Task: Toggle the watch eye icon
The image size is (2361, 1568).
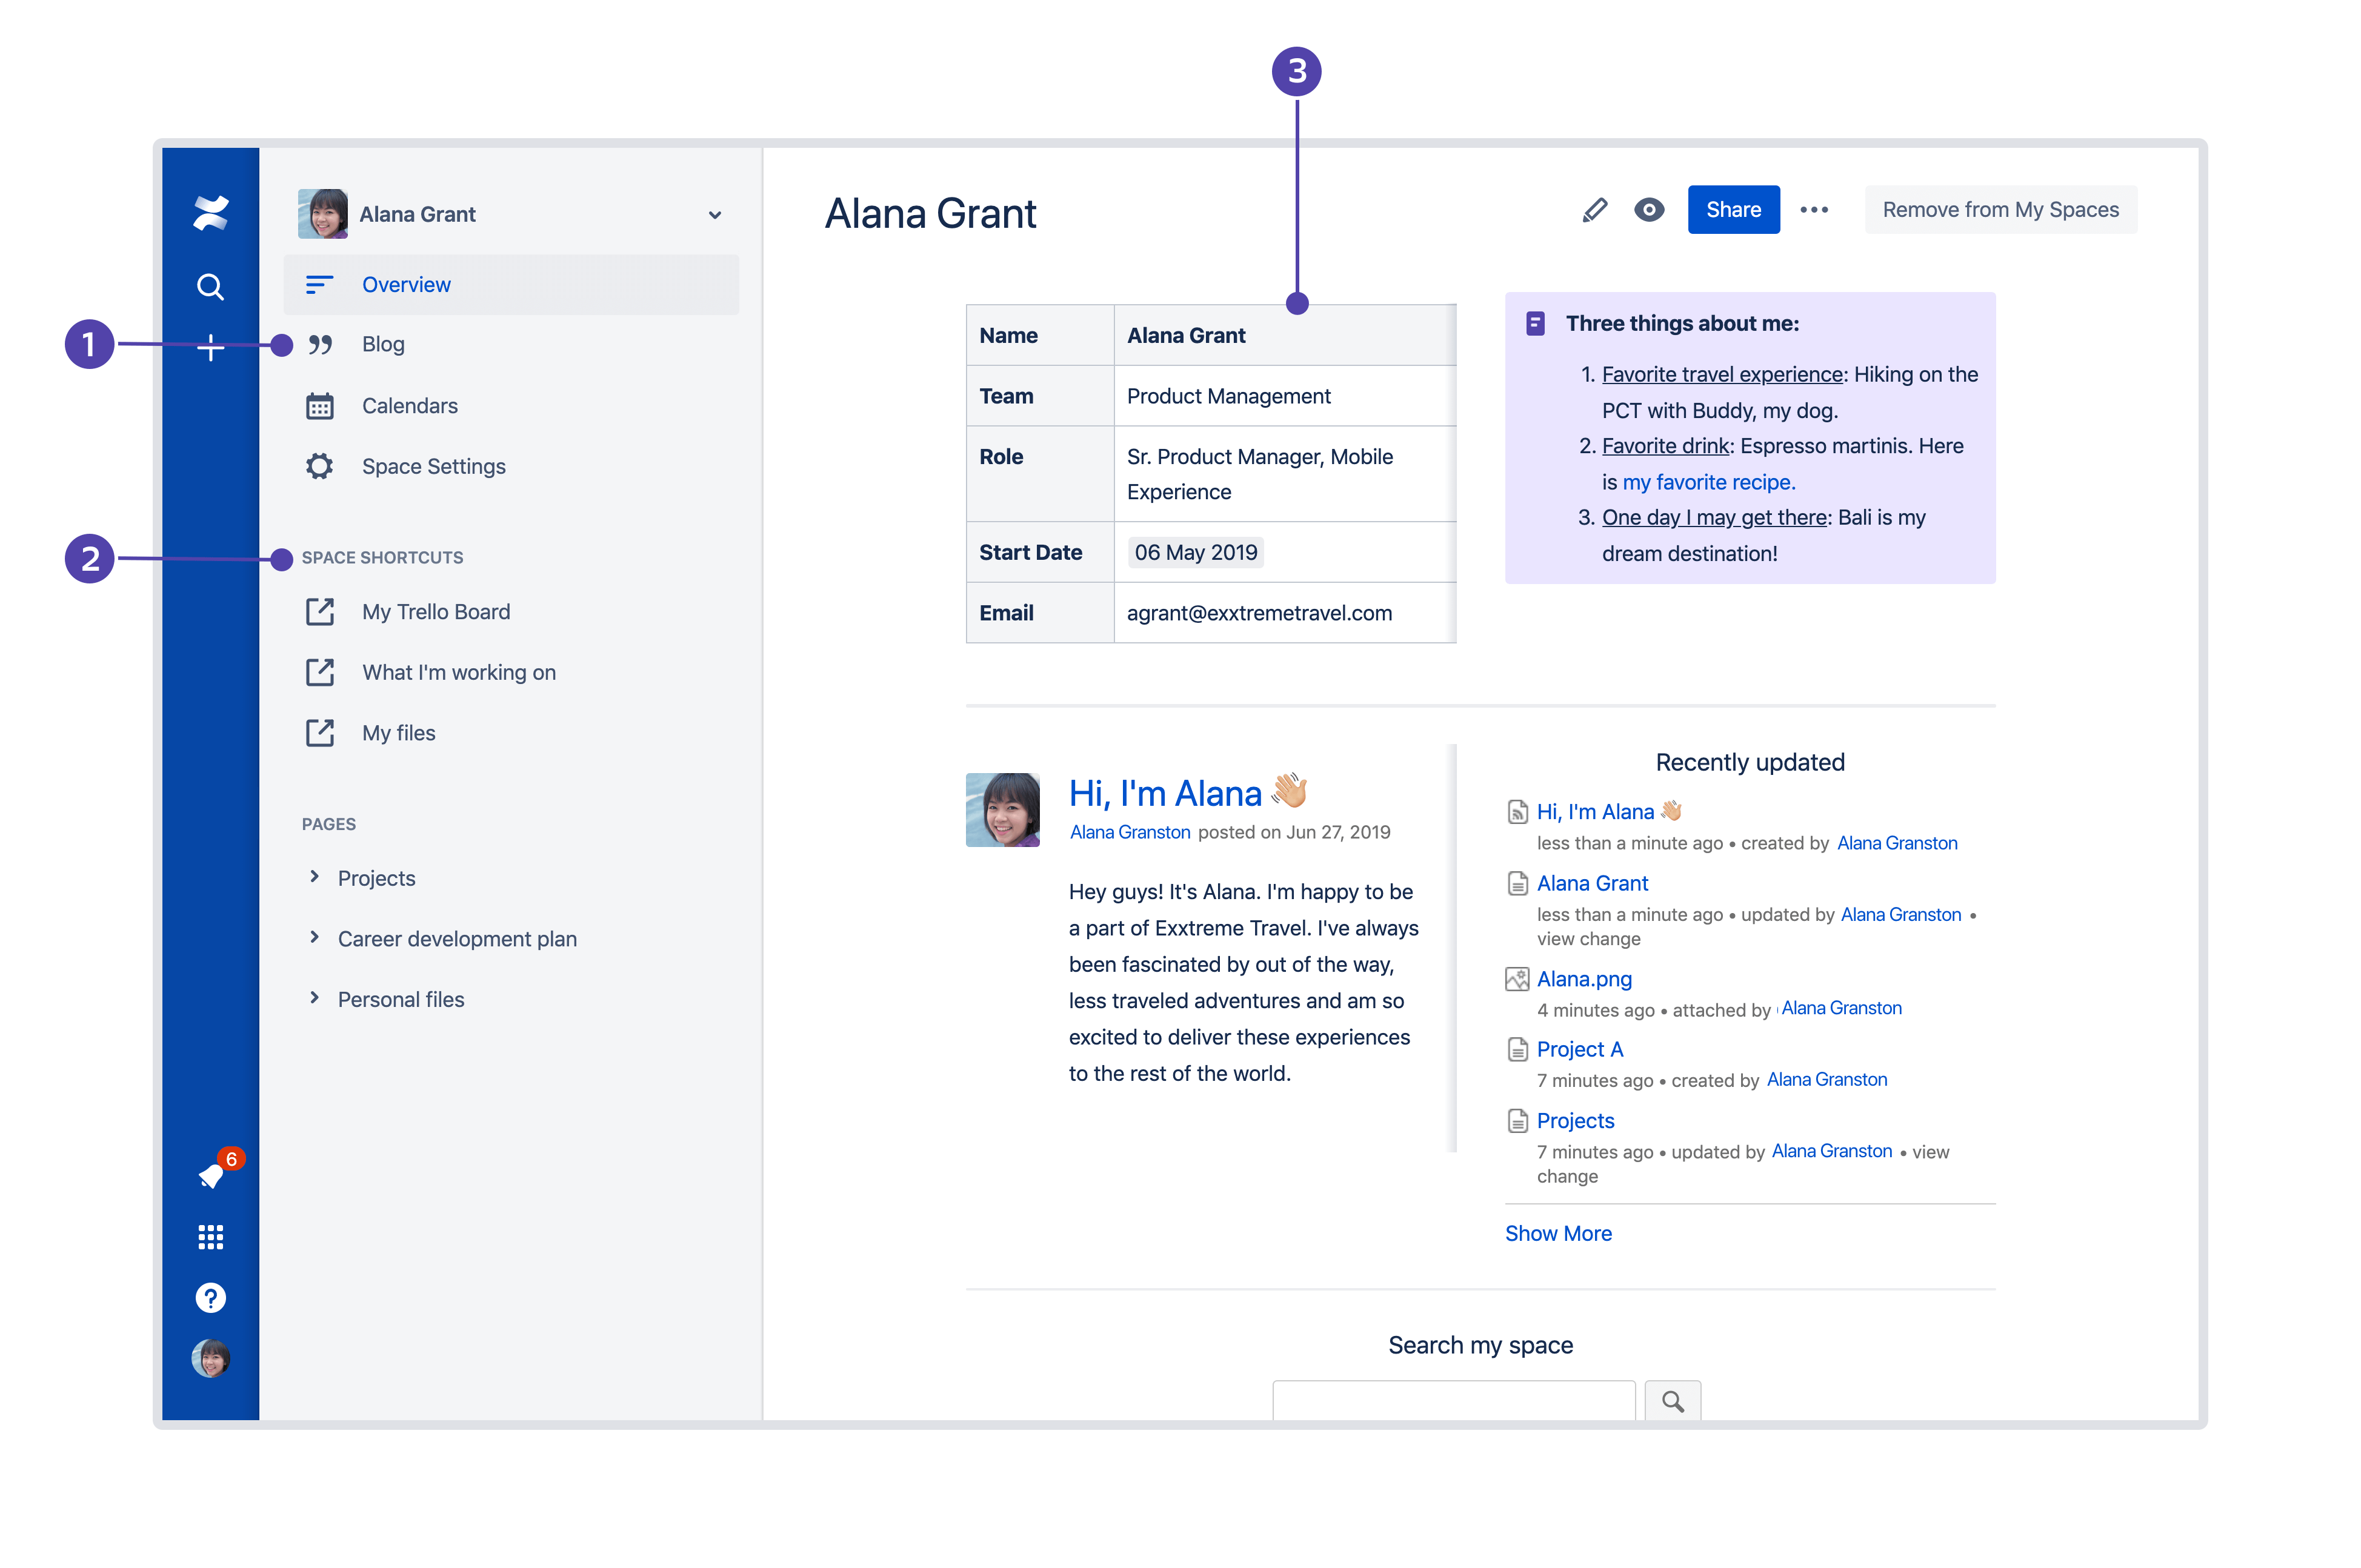Action: tap(1649, 210)
